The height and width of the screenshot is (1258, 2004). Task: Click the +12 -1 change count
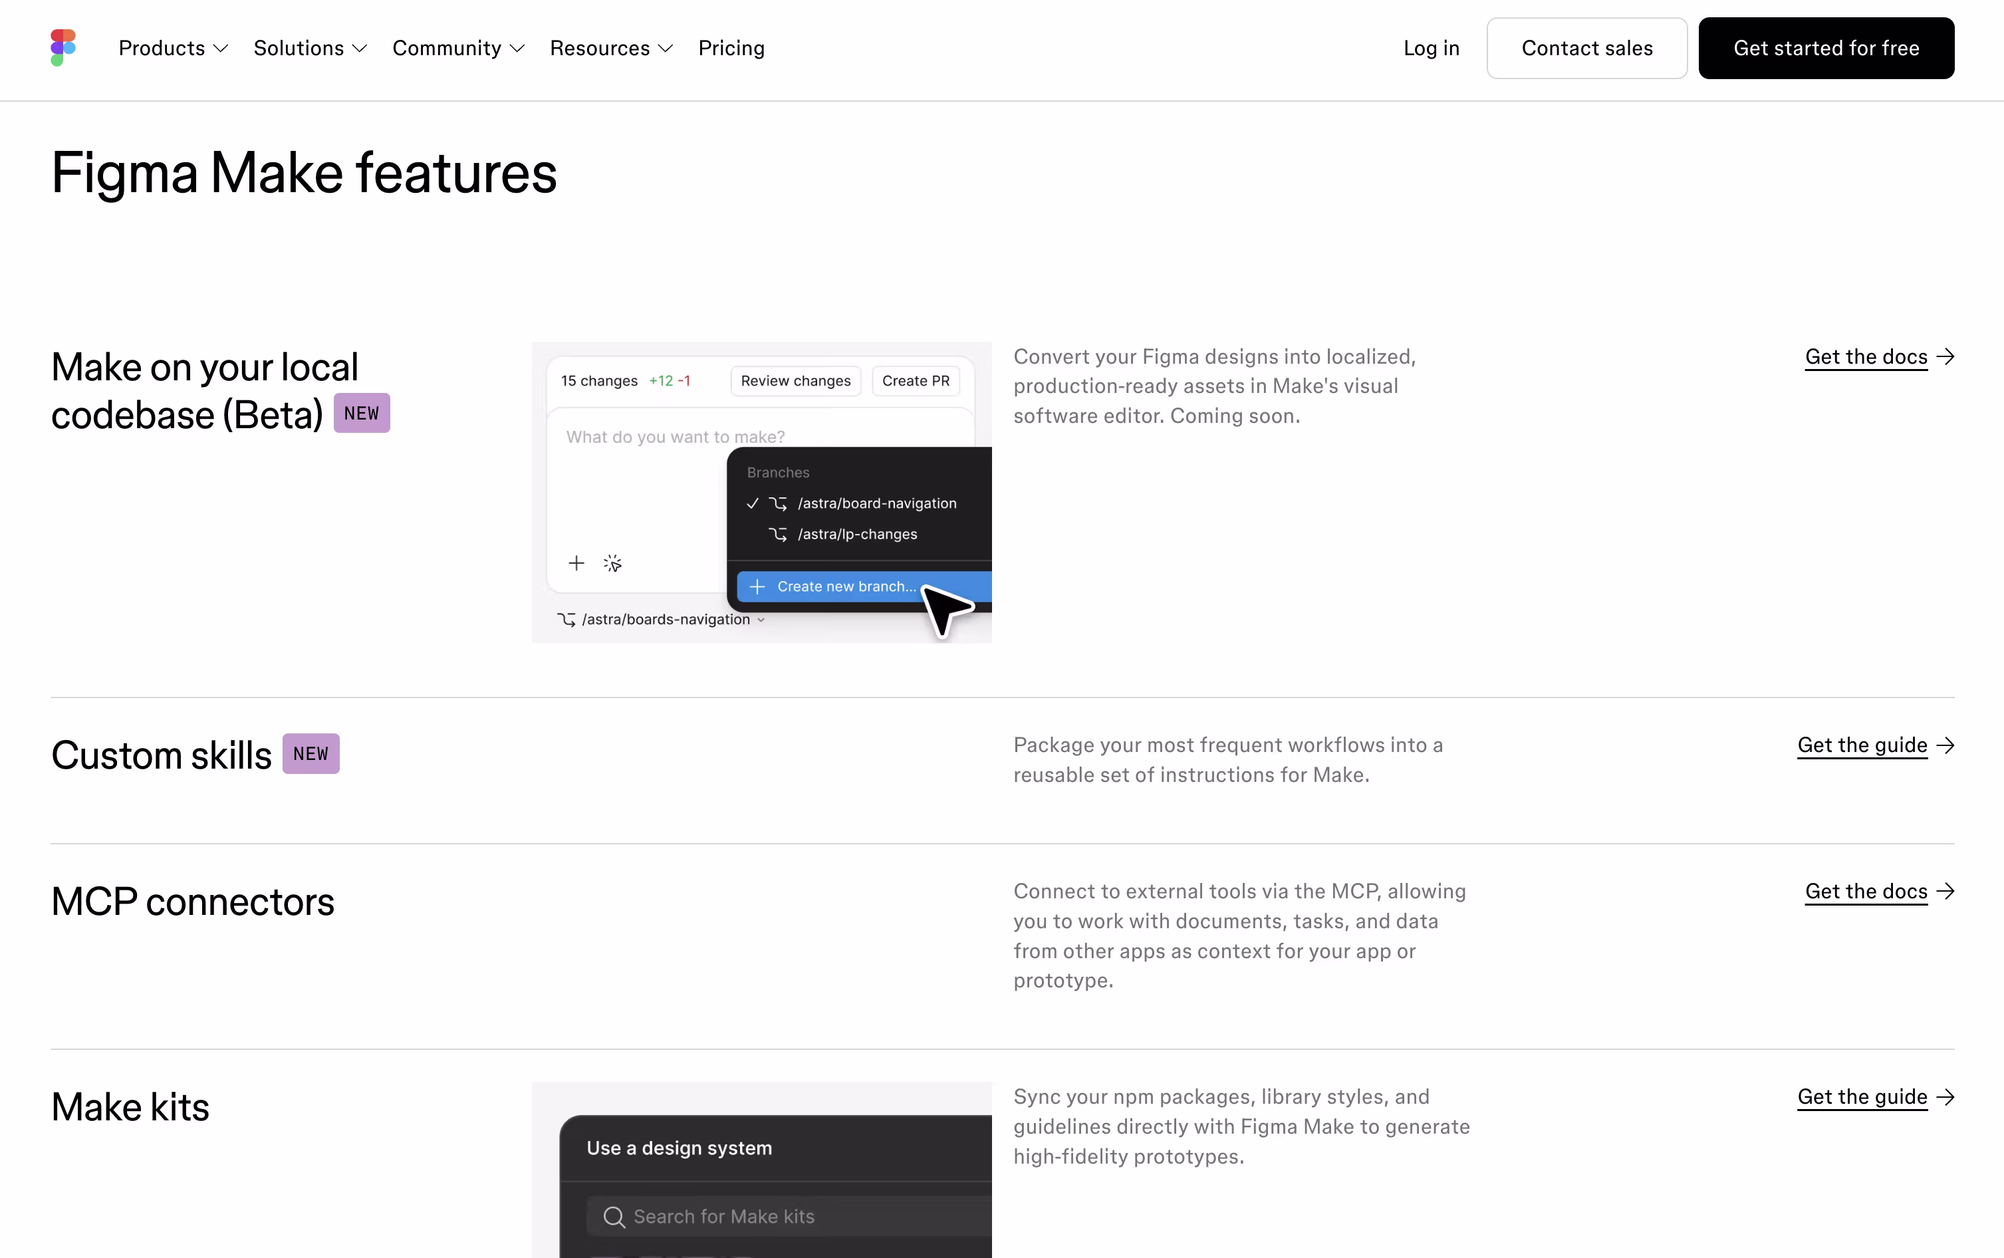click(670, 381)
